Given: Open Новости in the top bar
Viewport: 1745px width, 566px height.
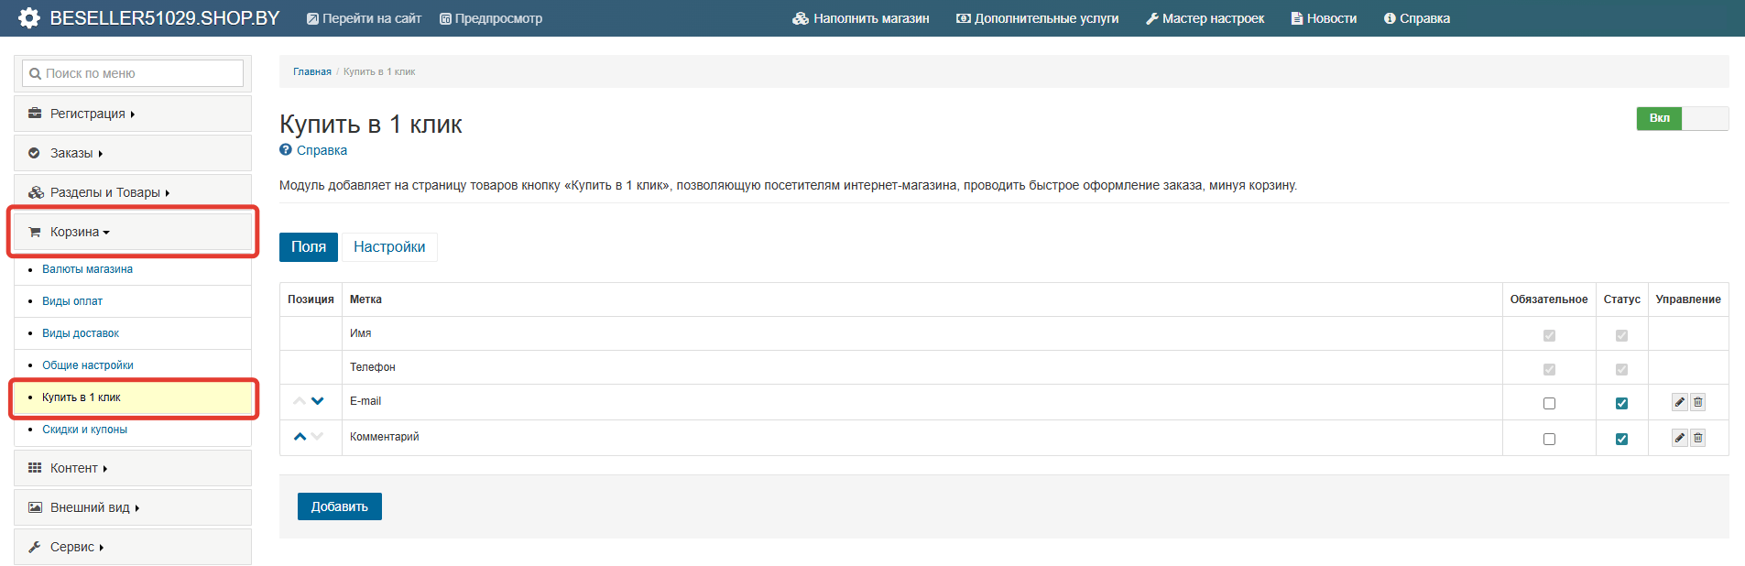Looking at the screenshot, I should [x=1324, y=18].
